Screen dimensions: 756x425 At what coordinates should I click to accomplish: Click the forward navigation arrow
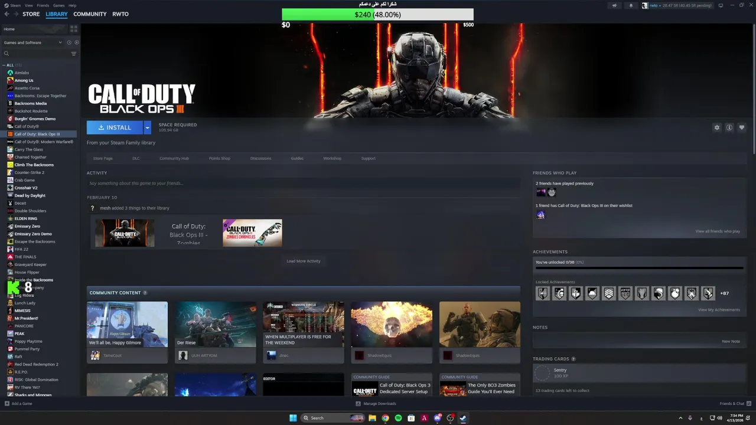pyautogui.click(x=15, y=14)
